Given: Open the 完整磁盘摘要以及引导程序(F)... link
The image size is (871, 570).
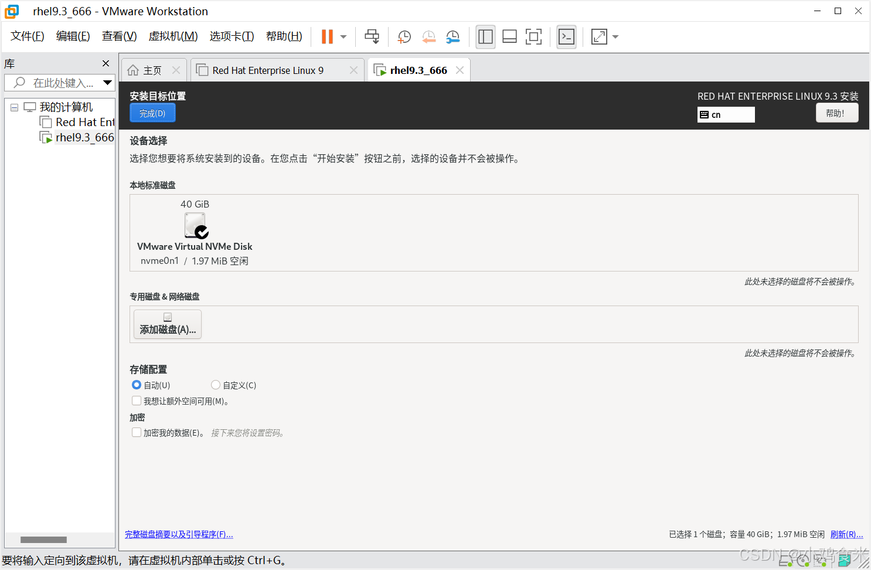Looking at the screenshot, I should click(x=179, y=534).
